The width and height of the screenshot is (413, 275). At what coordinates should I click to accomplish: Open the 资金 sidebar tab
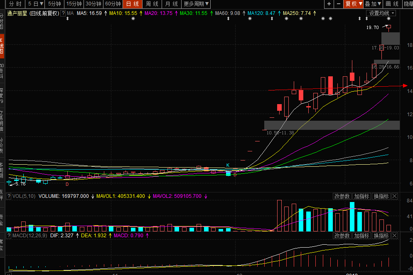[2, 219]
